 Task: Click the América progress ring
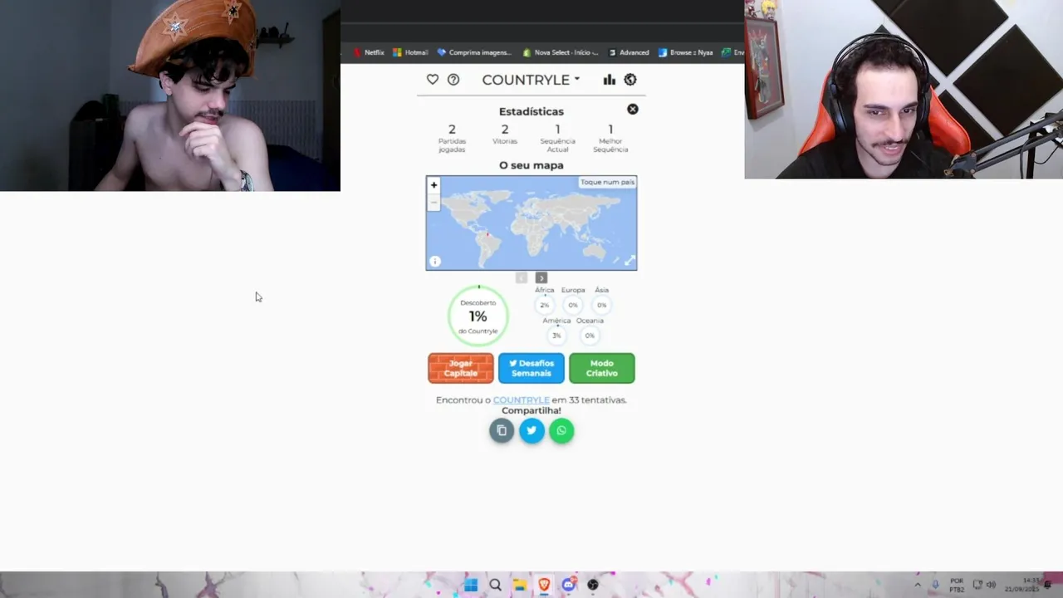tap(556, 336)
